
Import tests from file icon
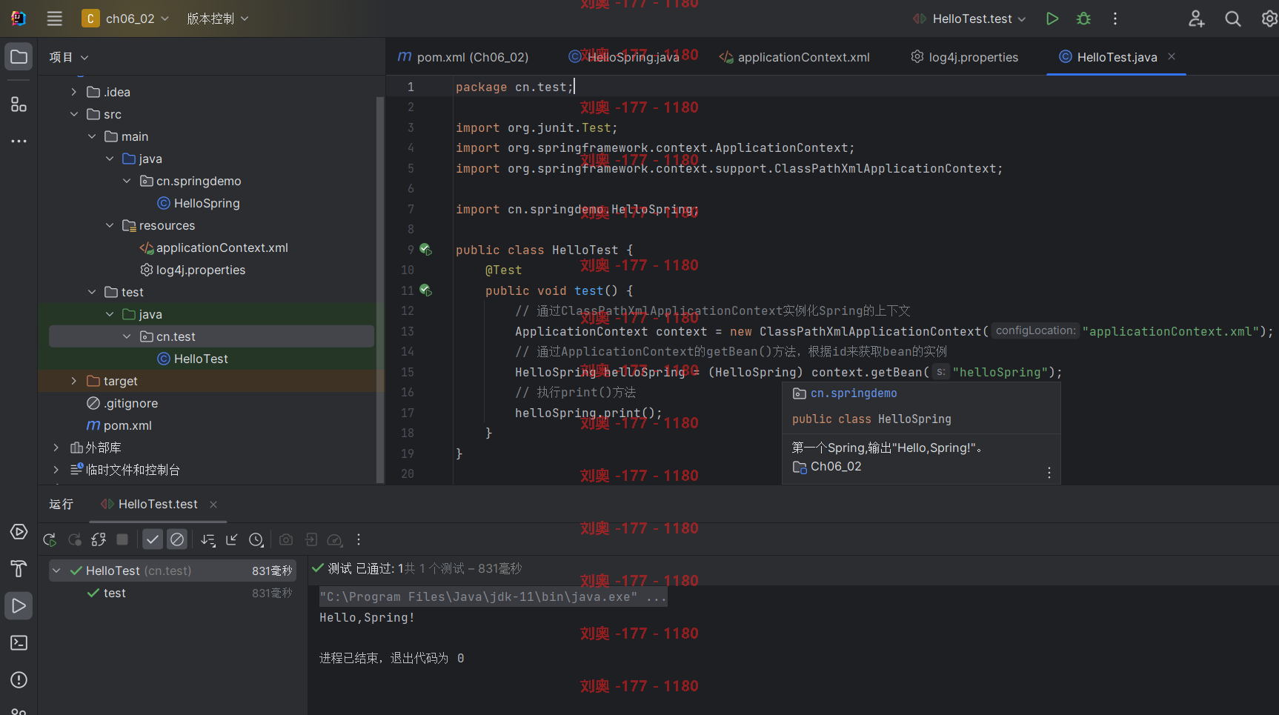coord(311,540)
